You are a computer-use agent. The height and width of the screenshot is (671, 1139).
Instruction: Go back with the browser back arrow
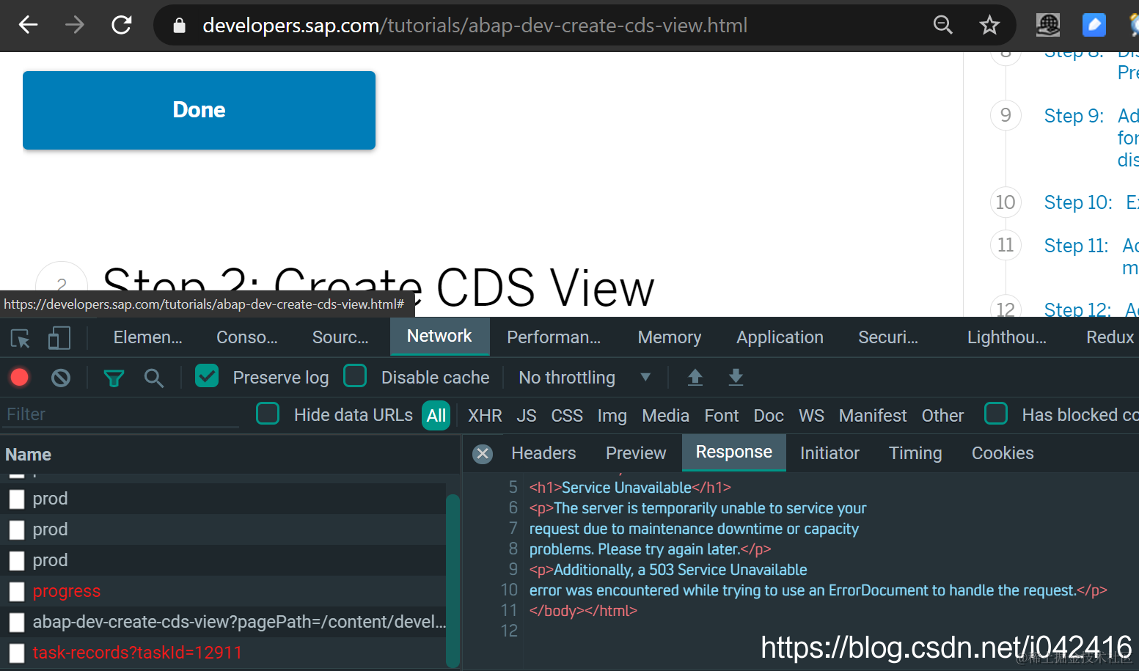pos(28,25)
